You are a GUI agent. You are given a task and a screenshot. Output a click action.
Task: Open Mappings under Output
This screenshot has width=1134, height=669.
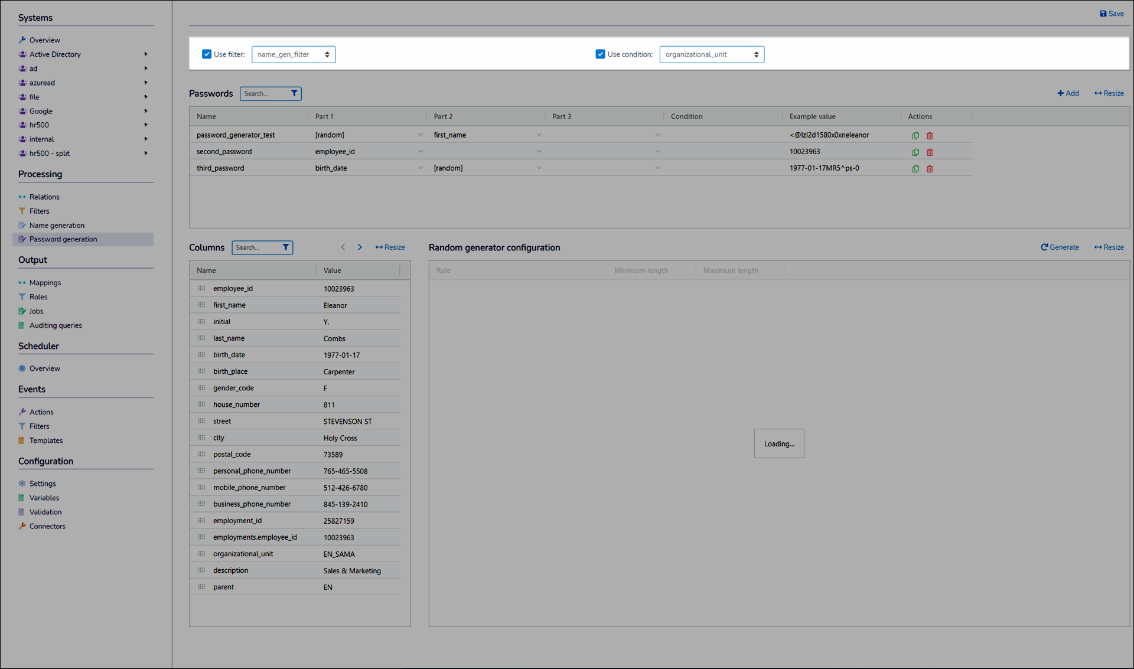45,283
